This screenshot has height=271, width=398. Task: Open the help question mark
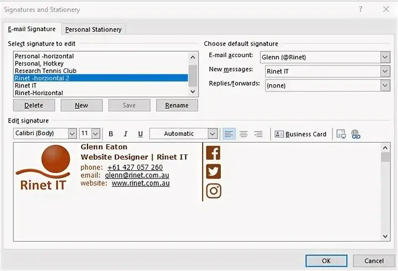361,9
